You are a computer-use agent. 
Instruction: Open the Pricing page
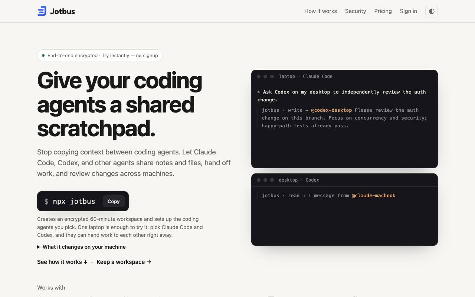(x=383, y=11)
